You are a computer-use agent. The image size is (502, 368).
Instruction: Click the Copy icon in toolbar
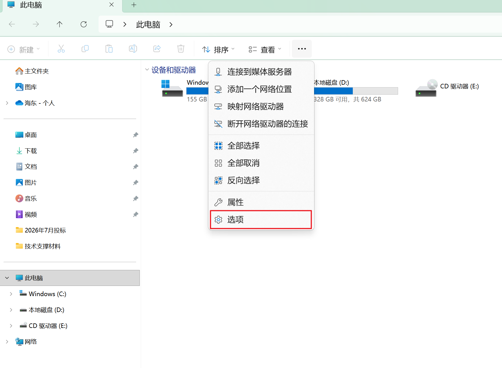click(x=85, y=49)
